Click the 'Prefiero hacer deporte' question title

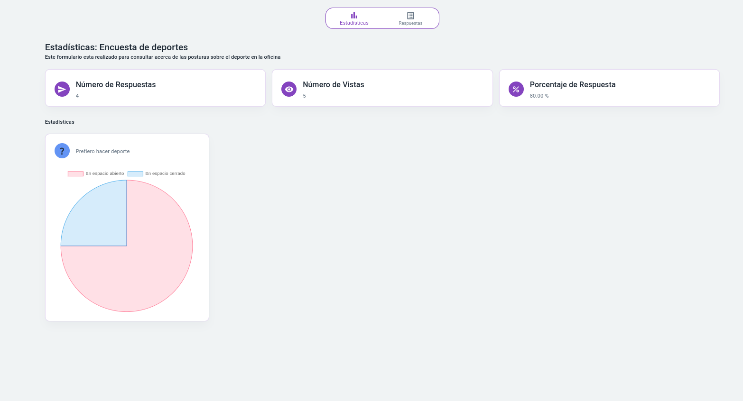pos(102,151)
